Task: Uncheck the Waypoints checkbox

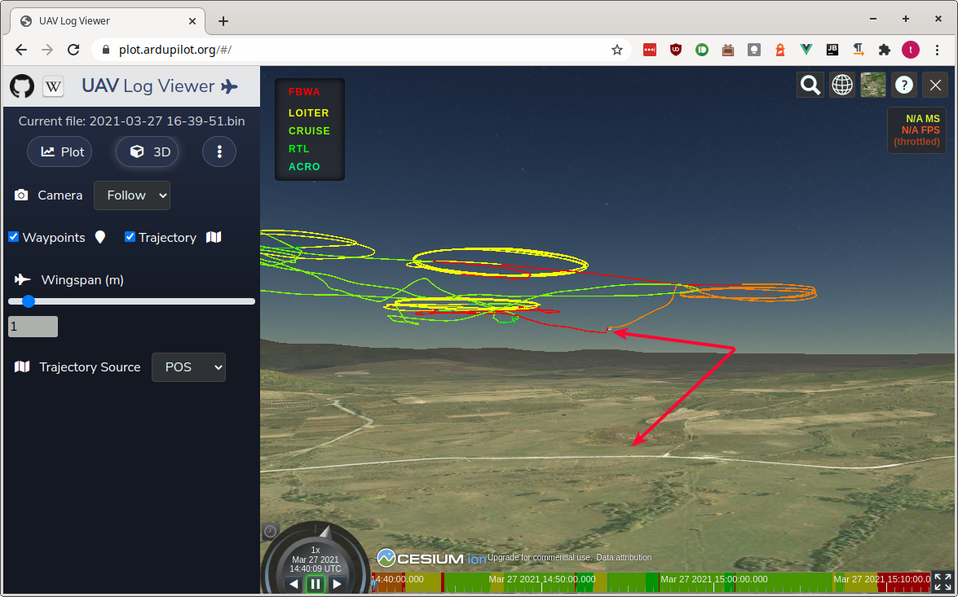Action: (13, 236)
